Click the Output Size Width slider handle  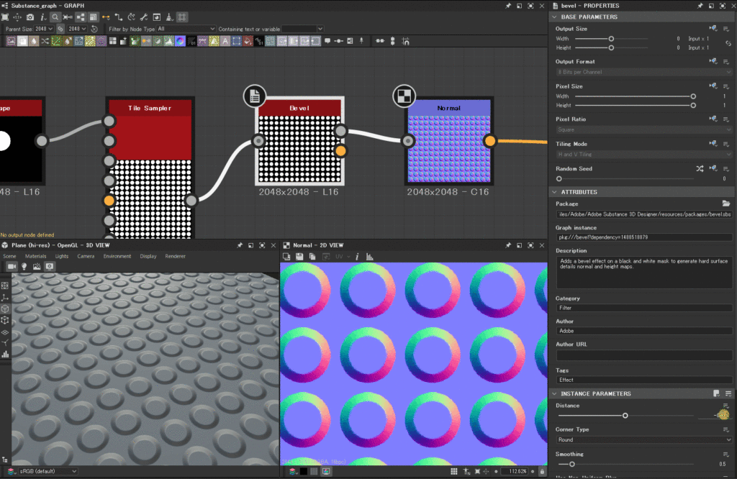pyautogui.click(x=611, y=39)
